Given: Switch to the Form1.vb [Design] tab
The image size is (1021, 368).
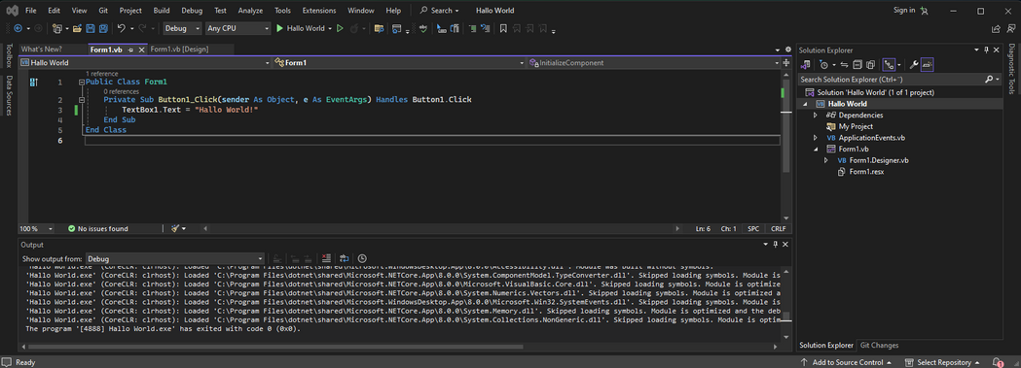Looking at the screenshot, I should point(180,50).
